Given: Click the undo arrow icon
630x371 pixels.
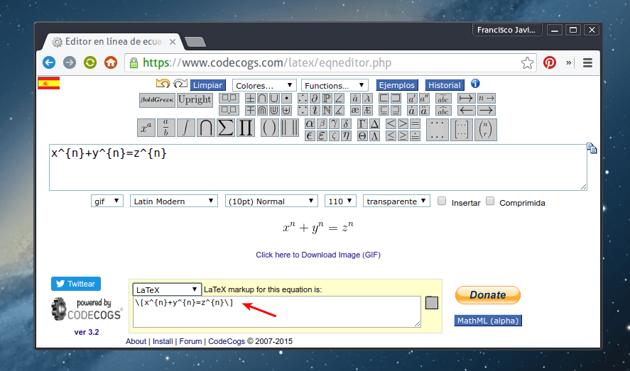Looking at the screenshot, I should 163,84.
